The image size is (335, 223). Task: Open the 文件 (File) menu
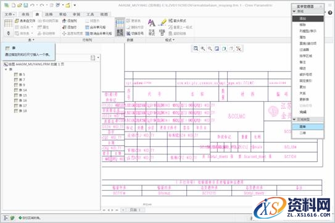click(10, 14)
